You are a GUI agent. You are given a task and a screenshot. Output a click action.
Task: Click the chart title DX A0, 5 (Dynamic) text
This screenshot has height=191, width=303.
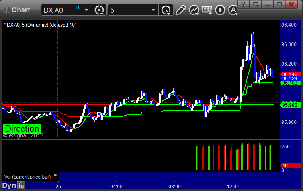point(40,25)
